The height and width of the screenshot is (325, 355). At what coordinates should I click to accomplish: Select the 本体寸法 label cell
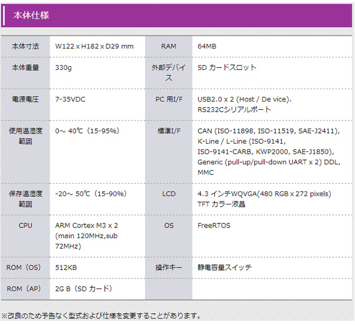pyautogui.click(x=25, y=46)
